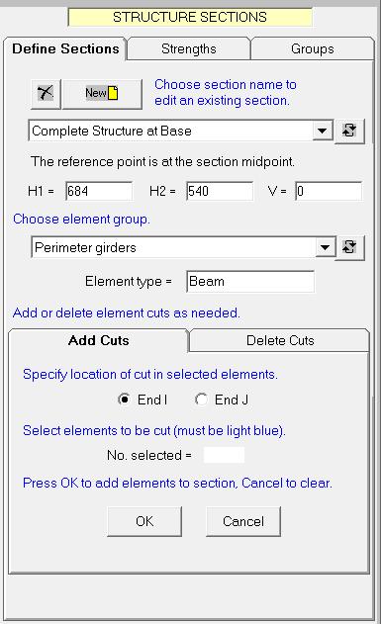Click the No. selected value box
Image resolution: width=381 pixels, height=624 pixels.
tap(224, 455)
